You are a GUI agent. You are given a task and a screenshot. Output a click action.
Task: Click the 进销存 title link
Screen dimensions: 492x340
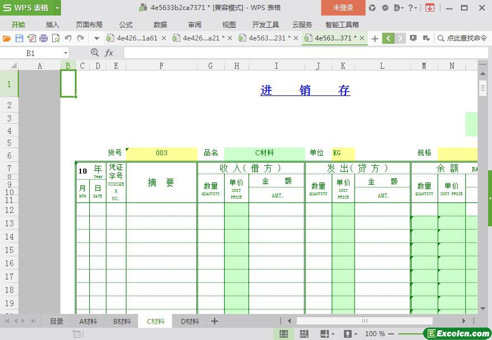305,90
